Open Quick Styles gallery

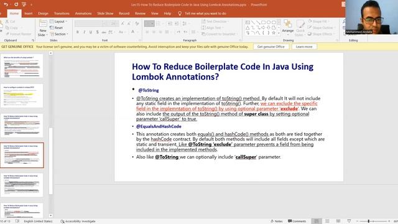point(300,28)
